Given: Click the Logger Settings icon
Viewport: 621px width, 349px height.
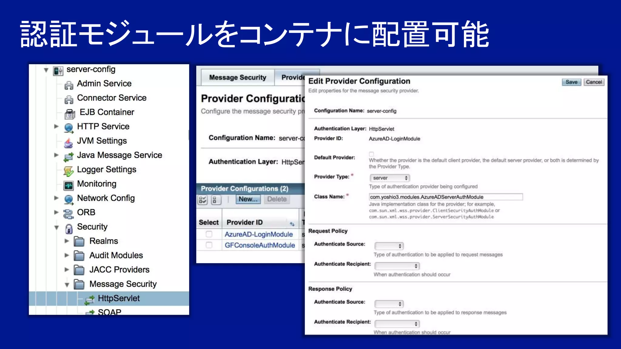Looking at the screenshot, I should pyautogui.click(x=69, y=171).
